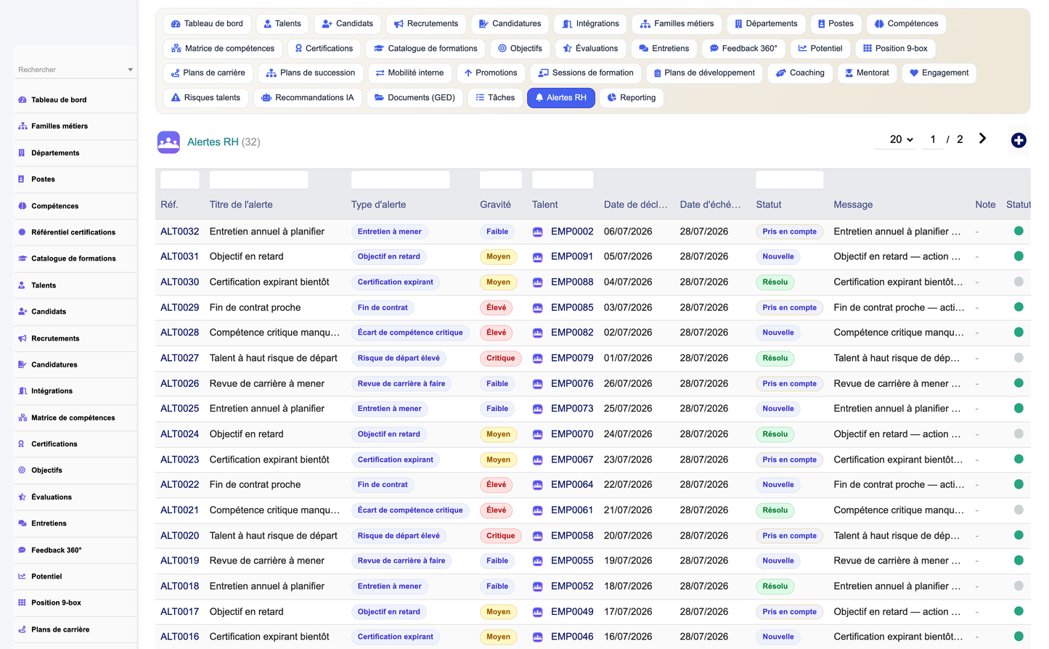Click the page number input field

point(933,139)
